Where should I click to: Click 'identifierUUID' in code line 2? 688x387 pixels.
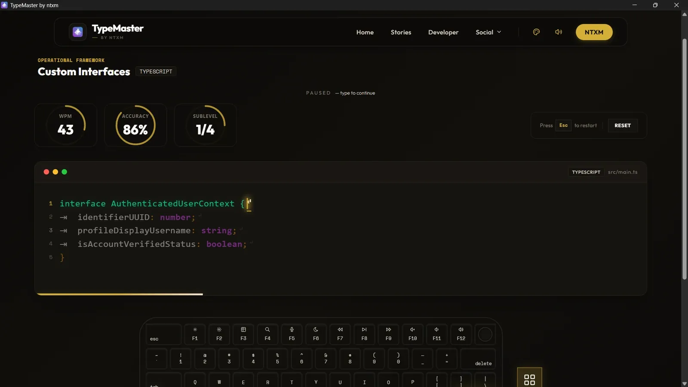click(x=114, y=217)
